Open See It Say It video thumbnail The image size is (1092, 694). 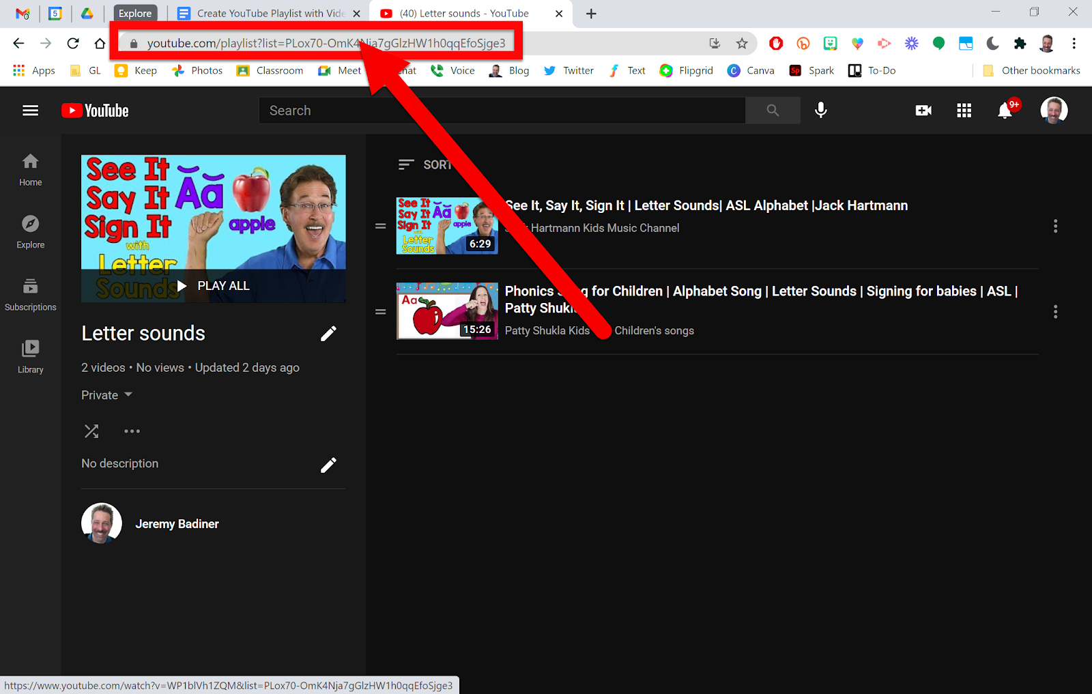point(447,226)
